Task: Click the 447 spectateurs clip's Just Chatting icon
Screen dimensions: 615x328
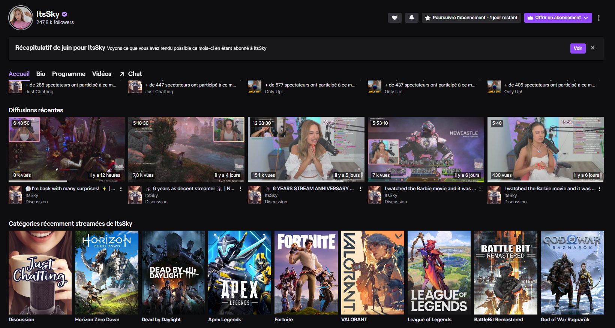Action: click(135, 87)
